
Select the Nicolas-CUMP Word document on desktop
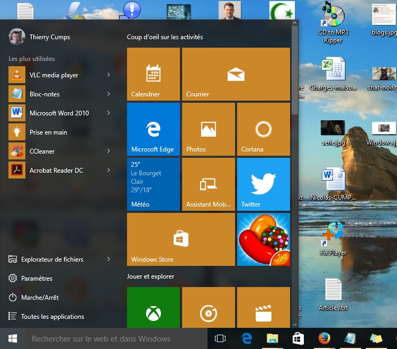(x=333, y=184)
